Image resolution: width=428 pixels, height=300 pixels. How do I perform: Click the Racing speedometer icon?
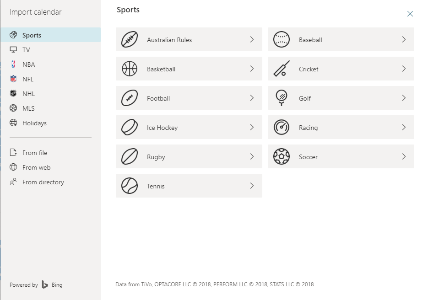click(282, 128)
